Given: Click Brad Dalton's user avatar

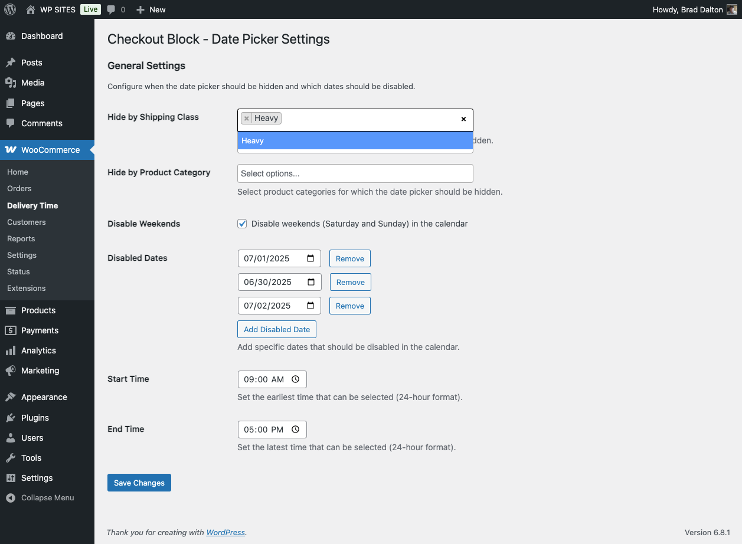Looking at the screenshot, I should click(x=732, y=9).
